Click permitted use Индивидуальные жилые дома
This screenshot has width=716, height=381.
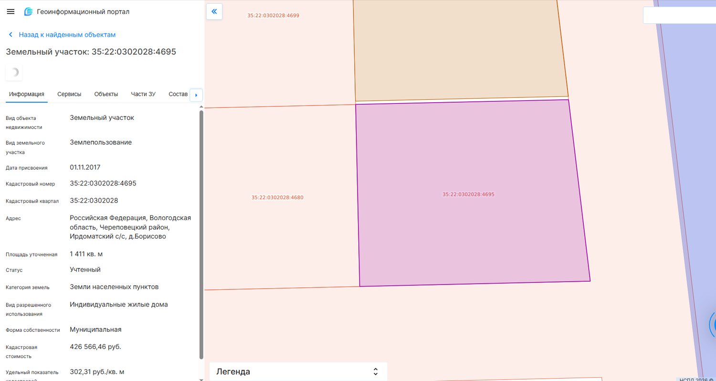[x=119, y=305]
